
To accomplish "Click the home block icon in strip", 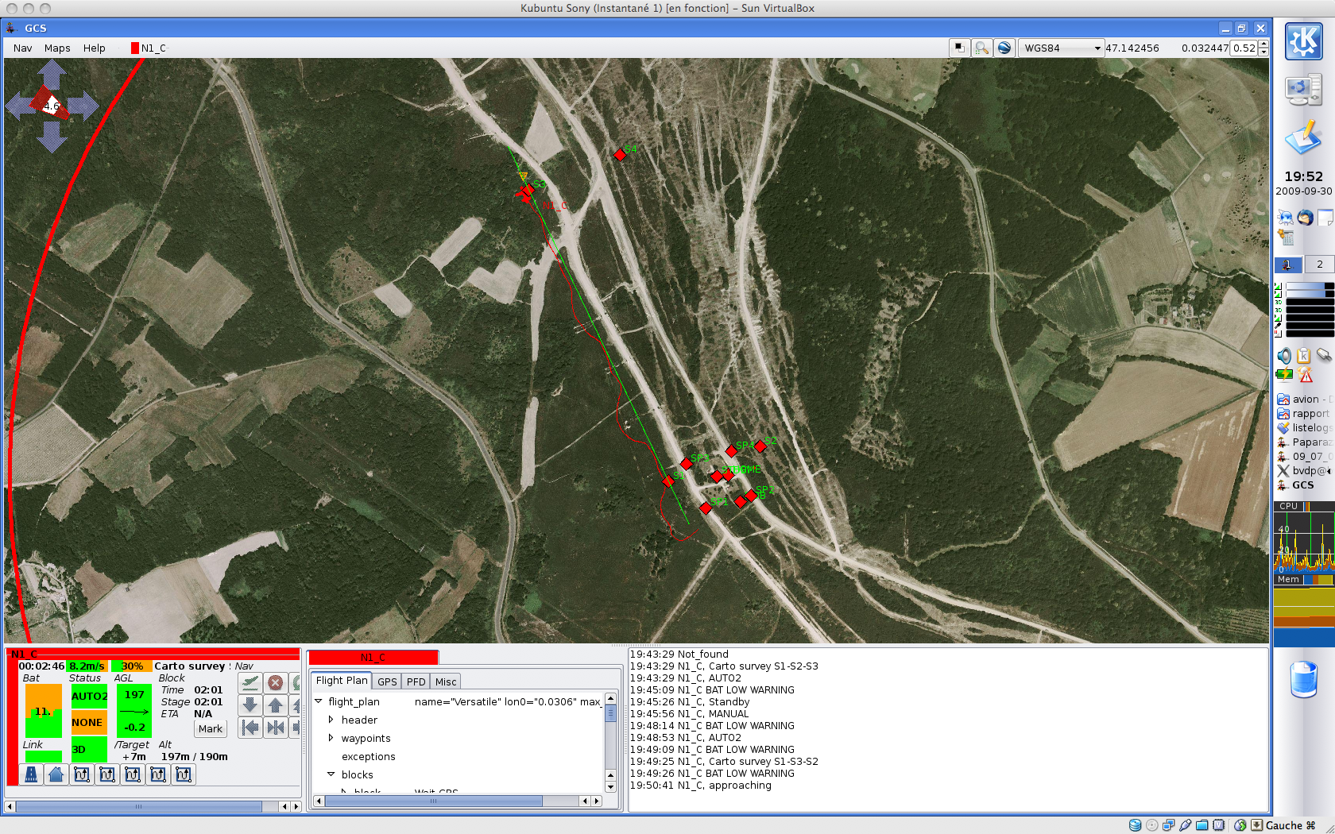I will pos(56,774).
